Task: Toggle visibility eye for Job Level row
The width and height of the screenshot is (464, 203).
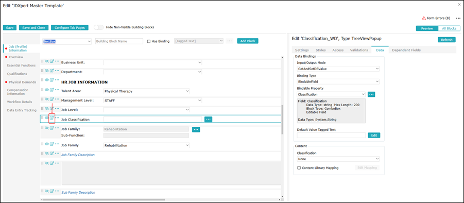Action: coord(47,108)
